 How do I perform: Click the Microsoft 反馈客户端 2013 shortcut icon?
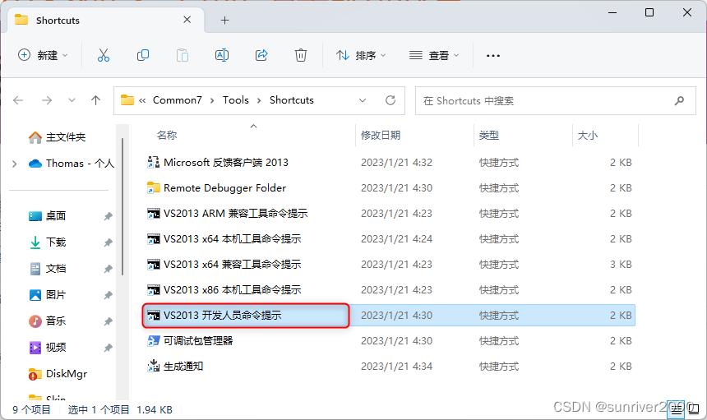coord(153,162)
